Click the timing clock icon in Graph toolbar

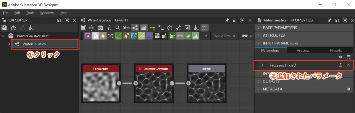[x=170, y=28]
